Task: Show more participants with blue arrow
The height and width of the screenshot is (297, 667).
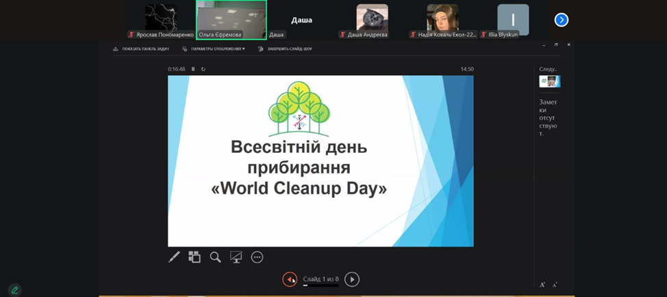Action: pos(561,20)
